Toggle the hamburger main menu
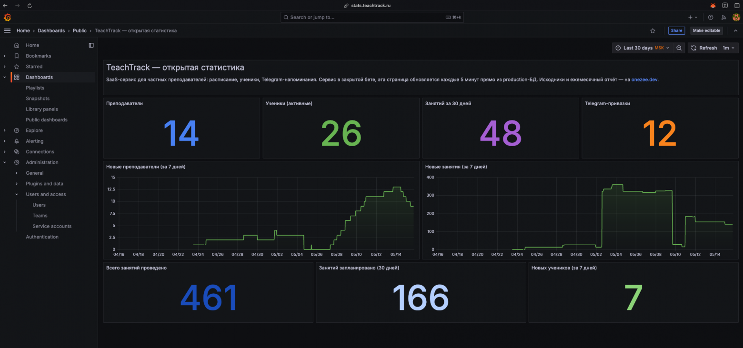743x348 pixels. [7, 30]
